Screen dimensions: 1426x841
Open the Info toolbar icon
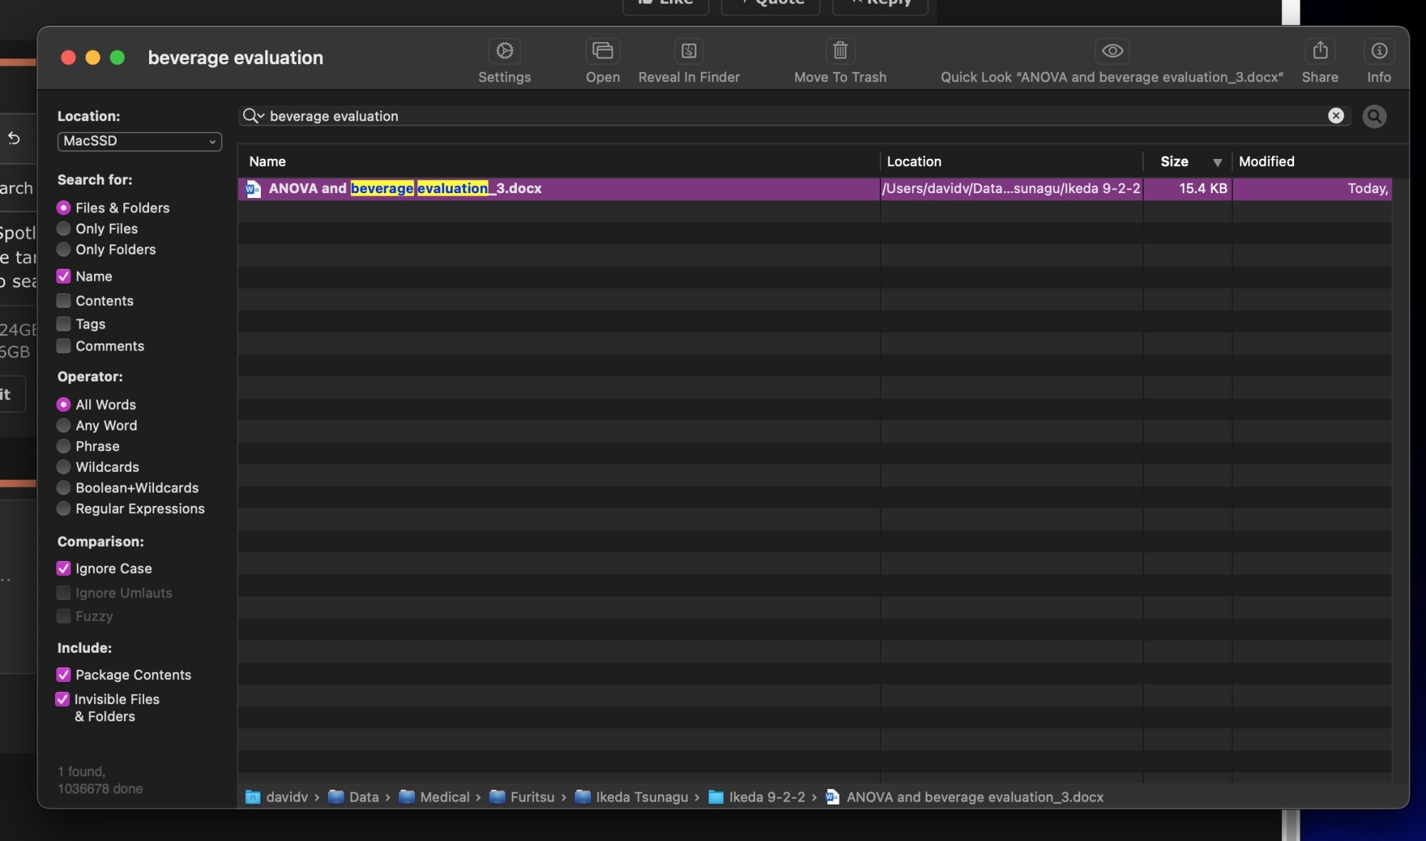click(x=1378, y=51)
